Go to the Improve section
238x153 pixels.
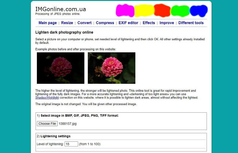[167, 23]
